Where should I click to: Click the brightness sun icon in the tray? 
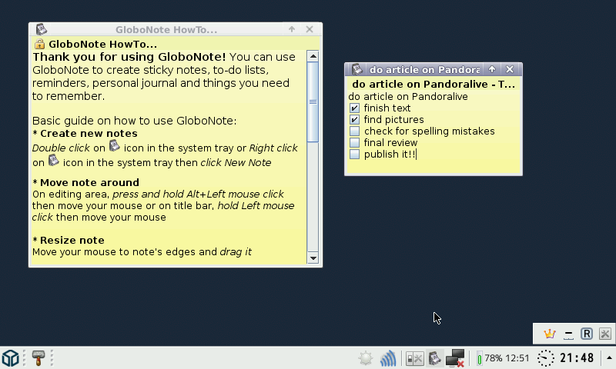click(365, 358)
